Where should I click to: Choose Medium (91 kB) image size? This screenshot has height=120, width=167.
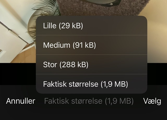92,45
